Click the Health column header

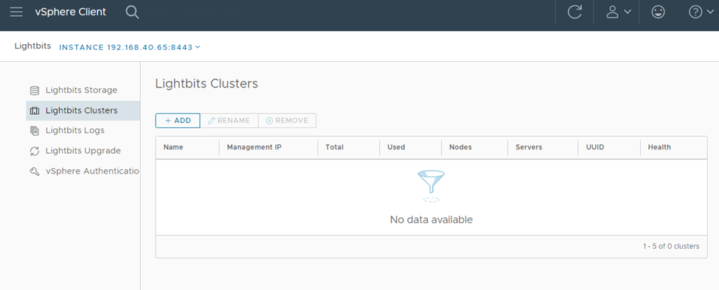[659, 147]
